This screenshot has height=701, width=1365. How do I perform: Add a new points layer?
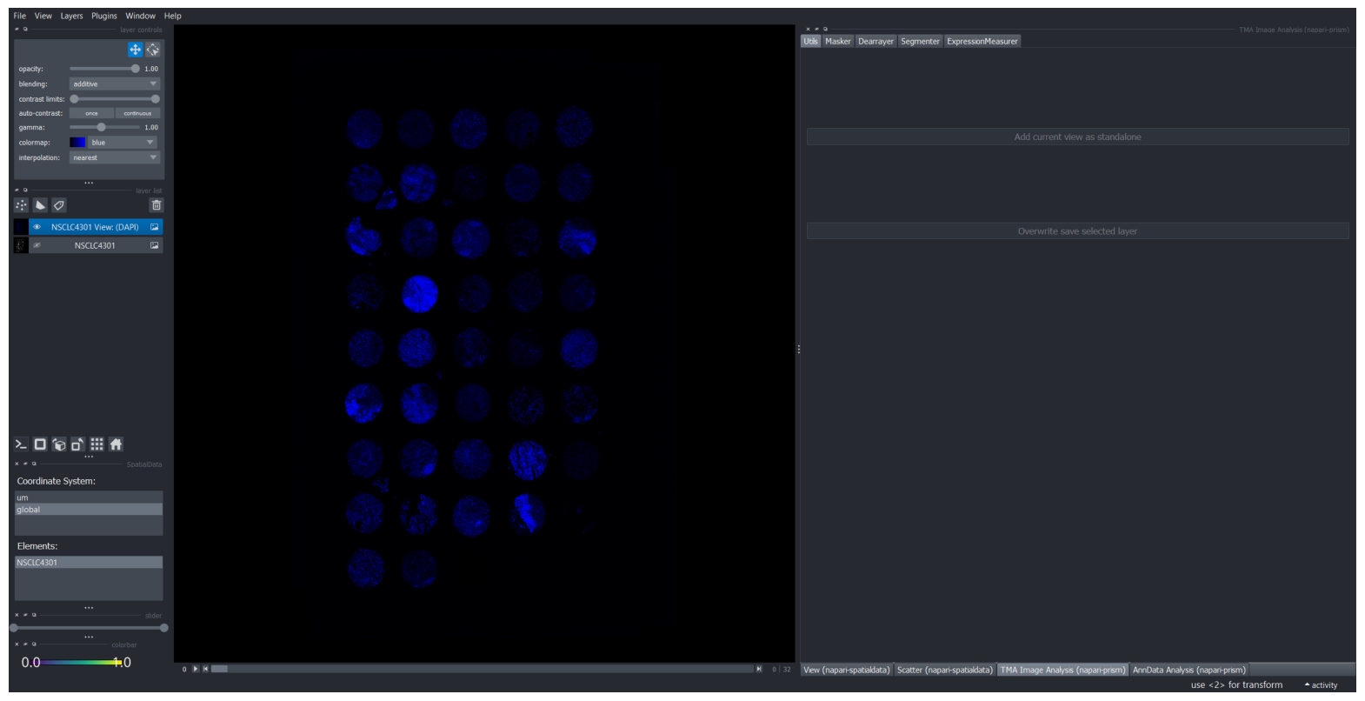coord(22,205)
